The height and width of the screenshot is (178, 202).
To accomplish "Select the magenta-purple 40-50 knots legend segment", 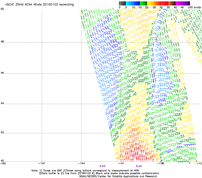I will tap(183, 3).
